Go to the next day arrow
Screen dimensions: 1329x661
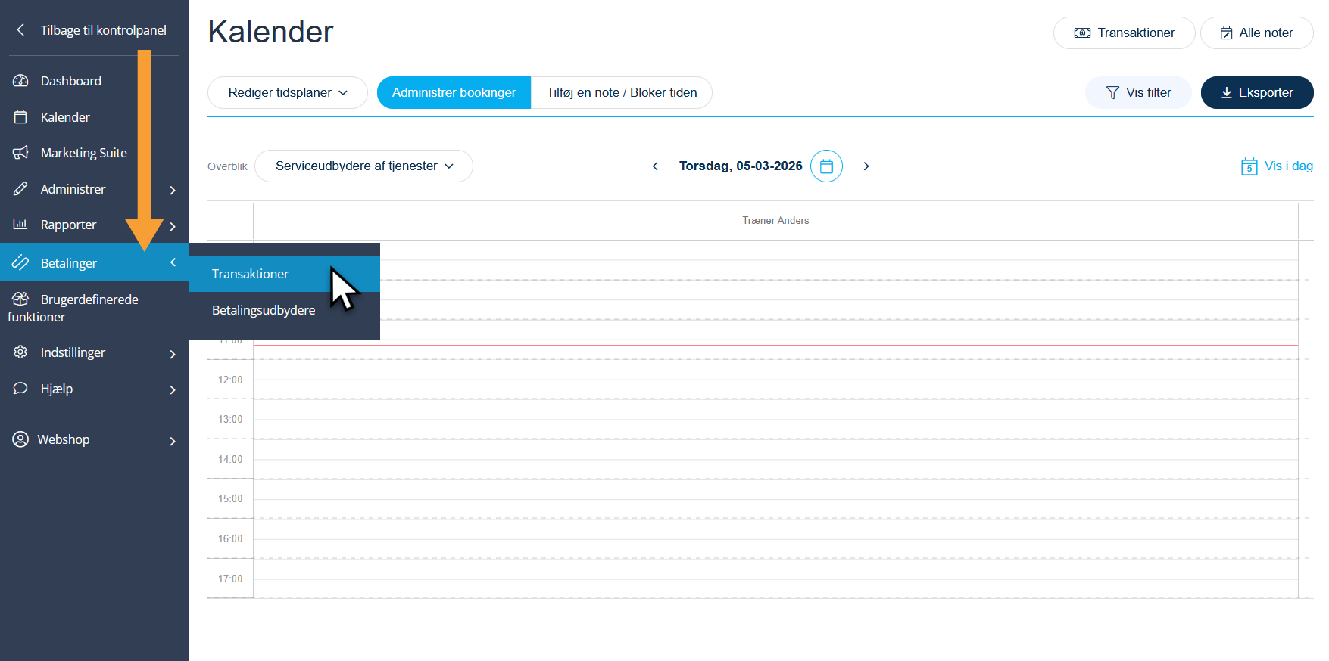pyautogui.click(x=866, y=166)
